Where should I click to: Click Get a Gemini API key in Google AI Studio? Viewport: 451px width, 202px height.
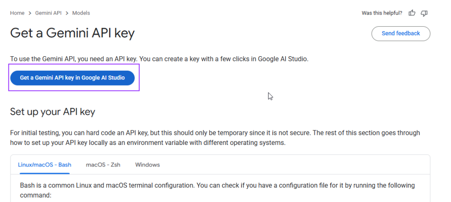click(x=73, y=78)
